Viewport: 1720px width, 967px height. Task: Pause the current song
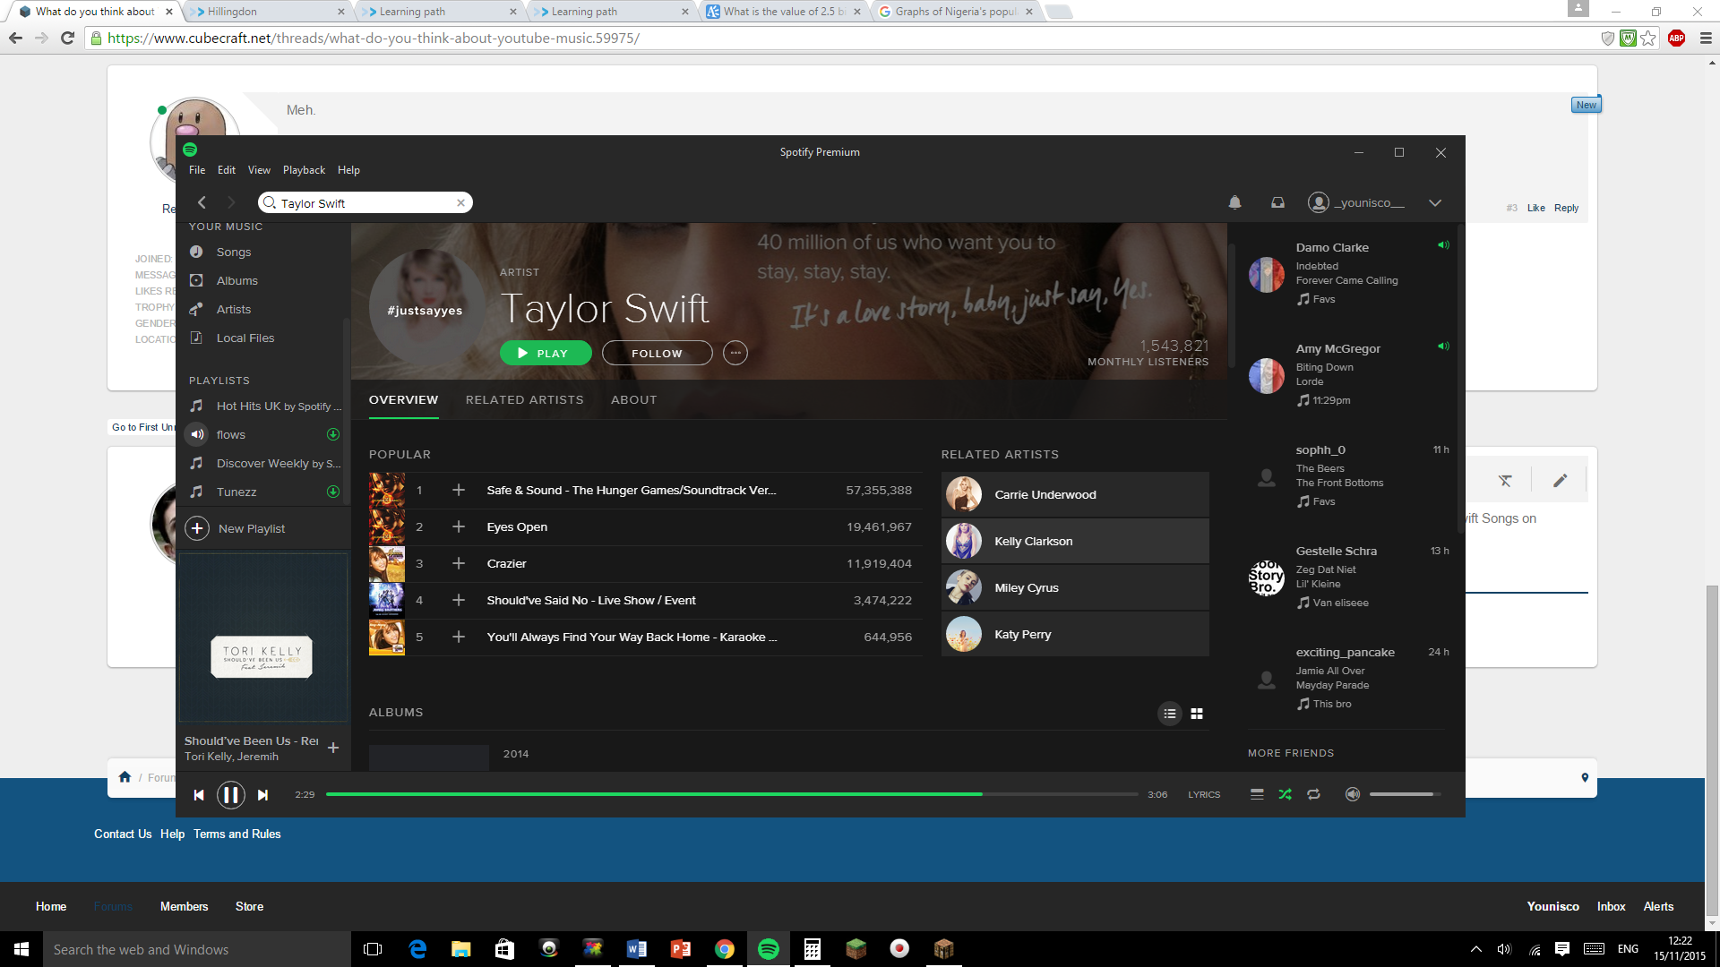coord(231,794)
